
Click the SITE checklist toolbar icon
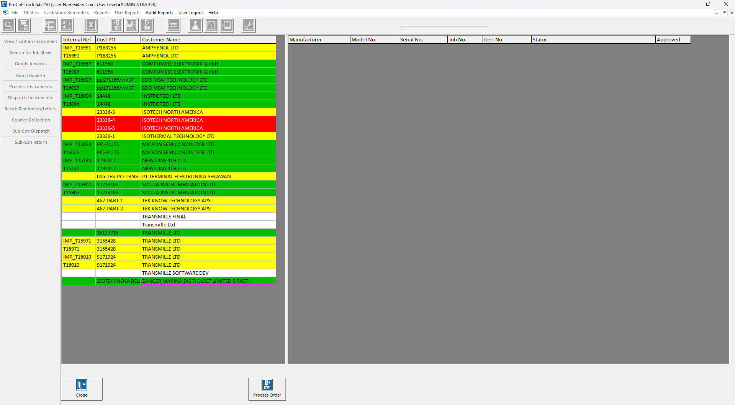tap(66, 25)
